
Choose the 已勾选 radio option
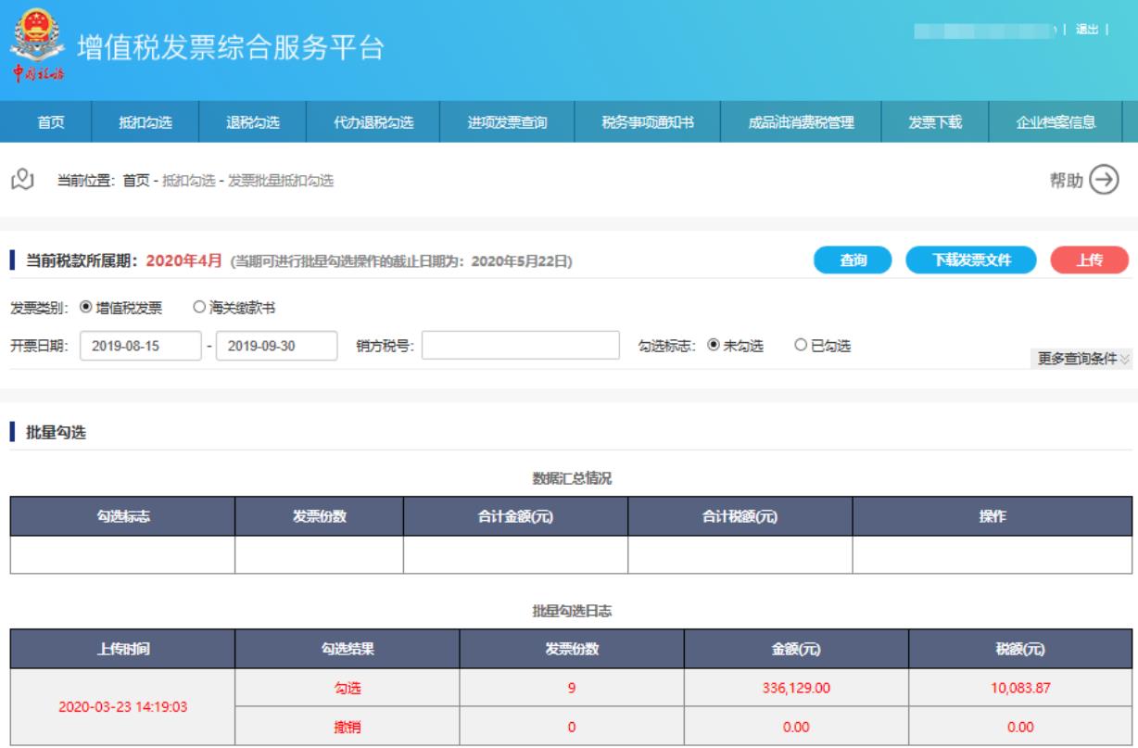pyautogui.click(x=802, y=346)
